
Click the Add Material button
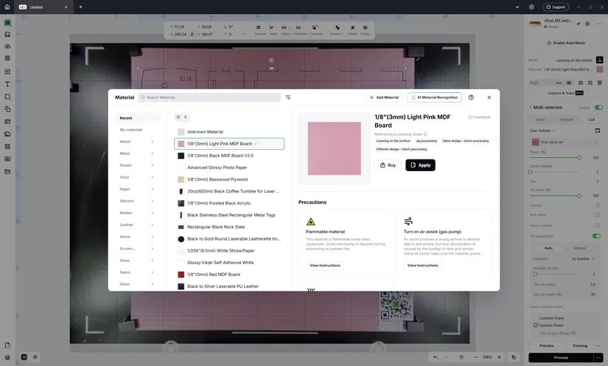click(384, 97)
